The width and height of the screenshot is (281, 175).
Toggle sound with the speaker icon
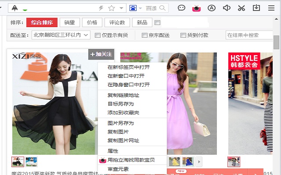point(227,8)
